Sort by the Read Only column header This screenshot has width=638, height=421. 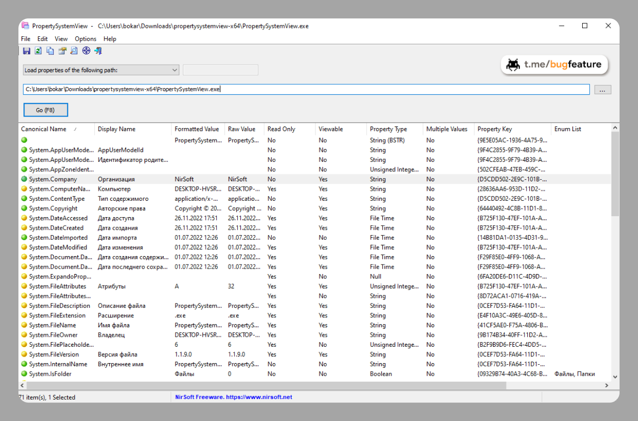(290, 129)
